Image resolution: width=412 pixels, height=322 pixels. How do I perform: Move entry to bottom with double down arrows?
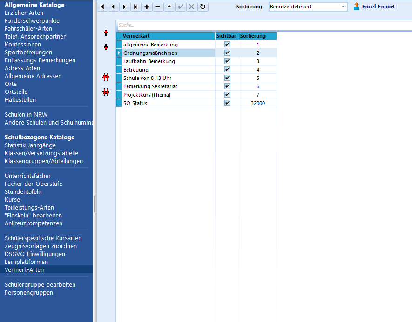(106, 92)
